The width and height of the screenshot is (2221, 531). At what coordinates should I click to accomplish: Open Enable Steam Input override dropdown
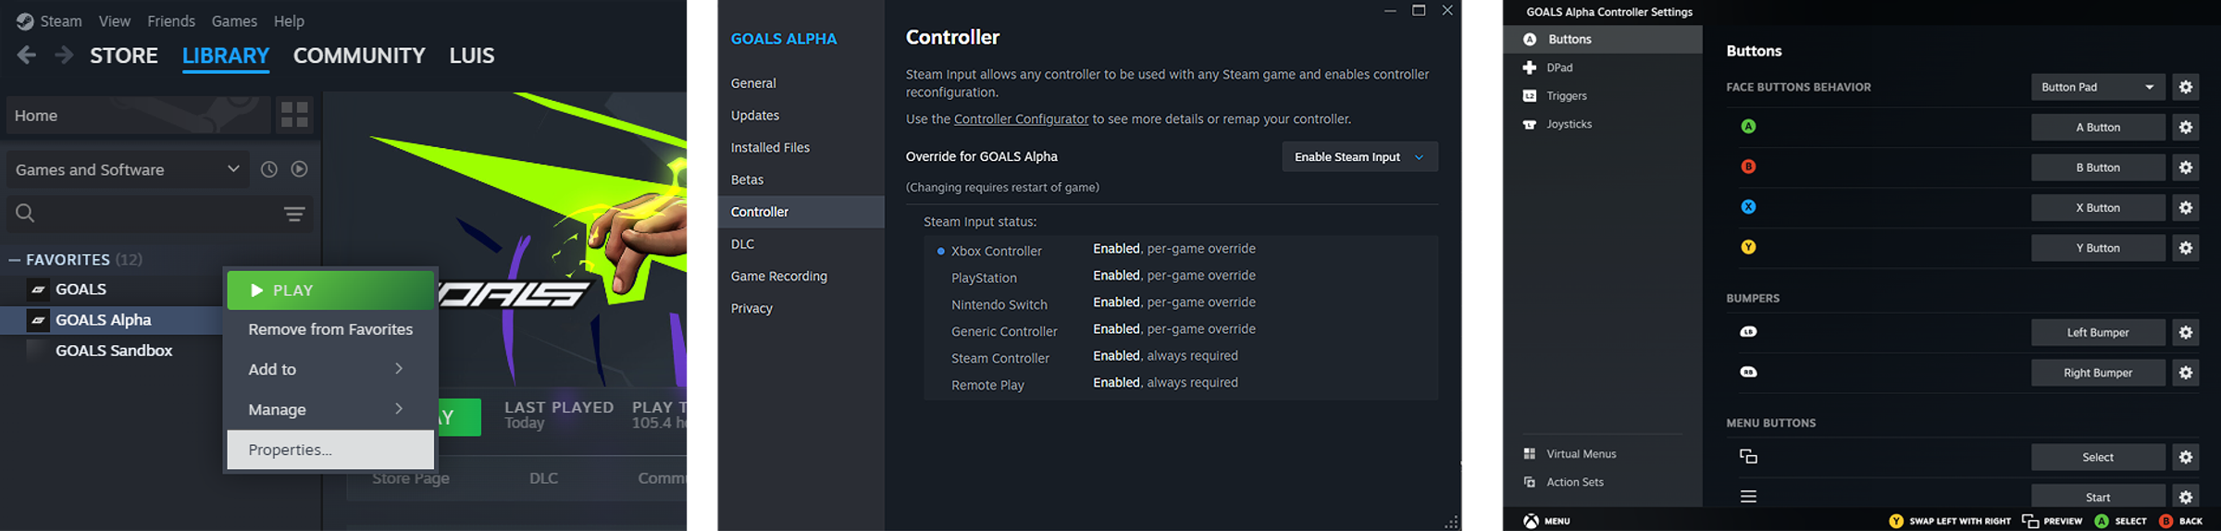[1359, 157]
